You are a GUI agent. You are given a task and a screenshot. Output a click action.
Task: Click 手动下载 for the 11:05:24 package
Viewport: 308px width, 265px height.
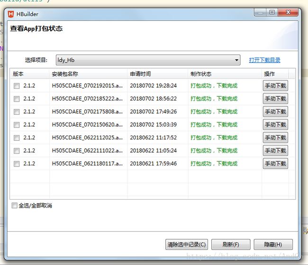tap(275, 150)
